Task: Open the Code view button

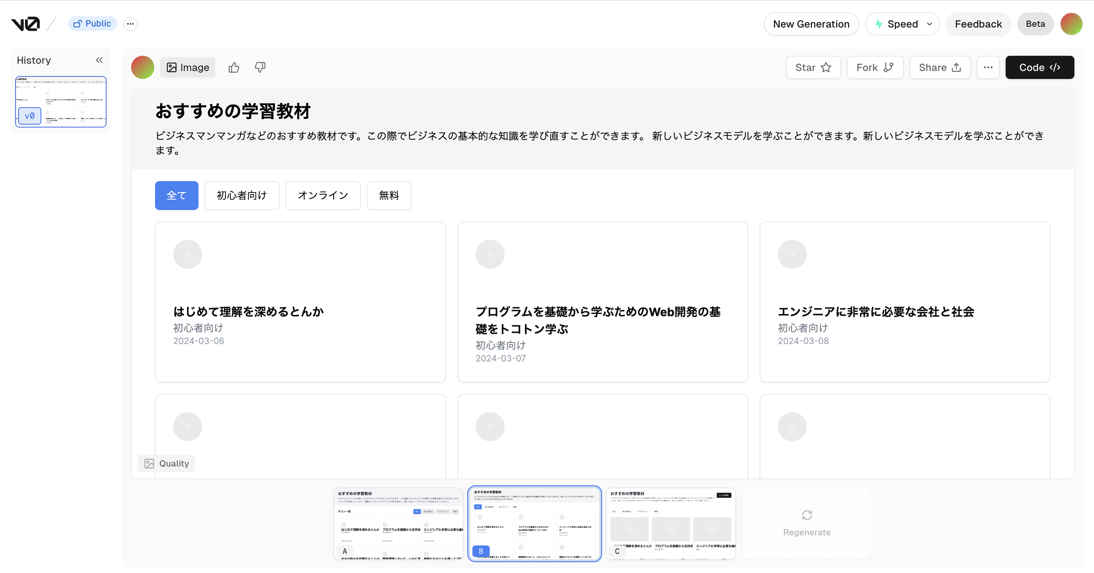Action: coord(1039,67)
